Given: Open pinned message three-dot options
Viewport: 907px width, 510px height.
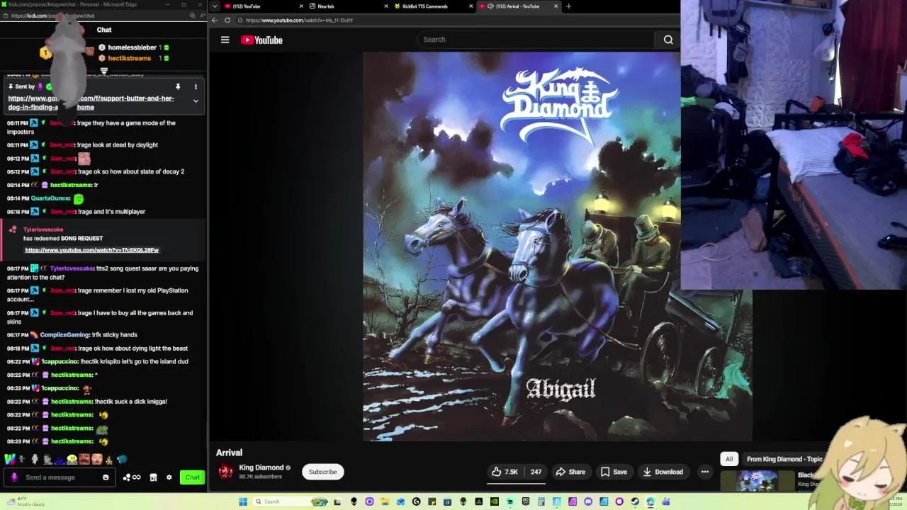Looking at the screenshot, I should 196,87.
